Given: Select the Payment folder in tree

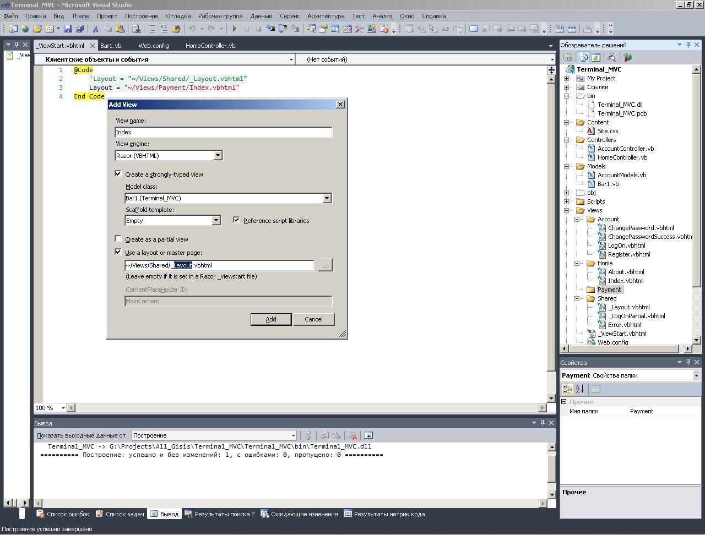Looking at the screenshot, I should tap(609, 290).
